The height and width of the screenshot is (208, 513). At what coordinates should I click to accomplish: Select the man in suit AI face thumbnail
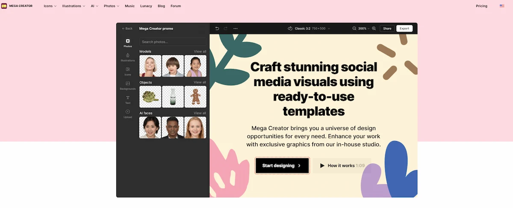(173, 127)
